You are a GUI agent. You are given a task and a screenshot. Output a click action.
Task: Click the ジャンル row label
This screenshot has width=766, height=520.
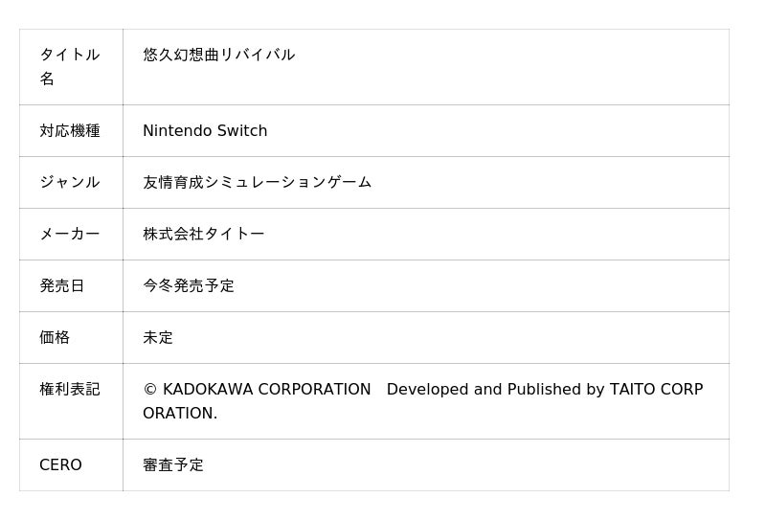pyautogui.click(x=70, y=183)
